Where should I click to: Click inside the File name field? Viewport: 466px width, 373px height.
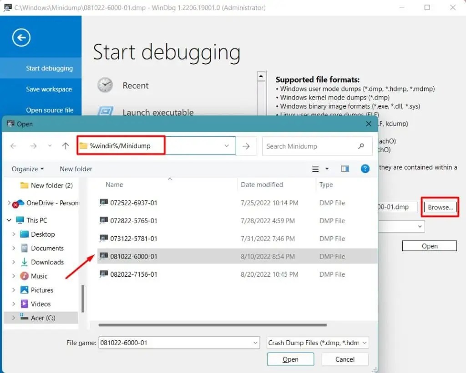[177, 343]
